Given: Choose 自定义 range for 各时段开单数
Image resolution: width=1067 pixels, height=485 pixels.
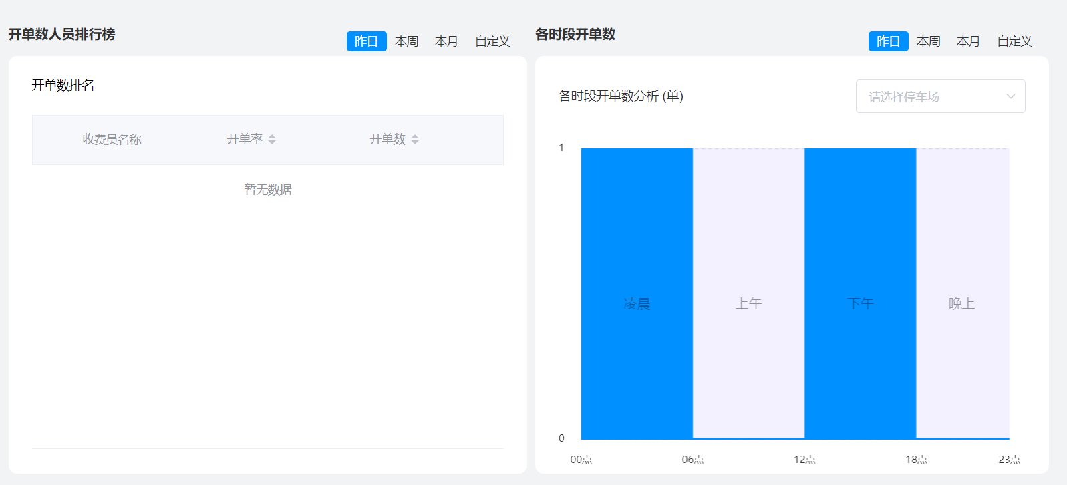Looking at the screenshot, I should (1014, 41).
